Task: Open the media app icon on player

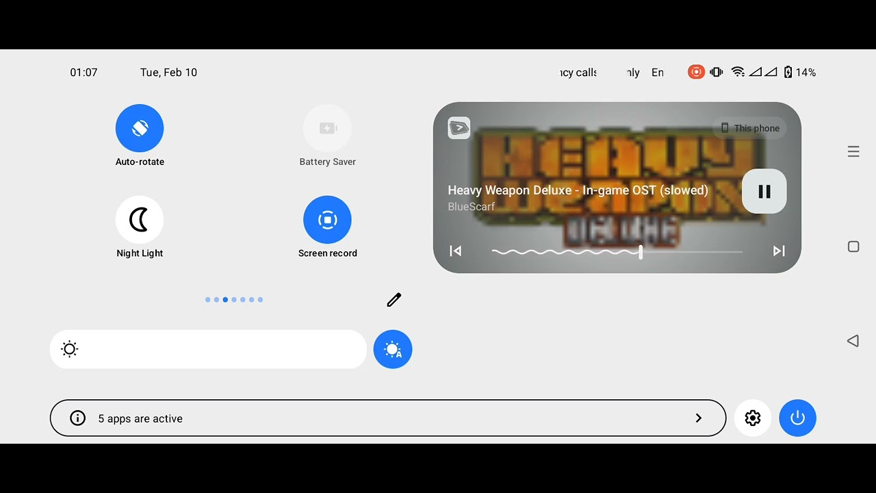Action: coord(459,128)
